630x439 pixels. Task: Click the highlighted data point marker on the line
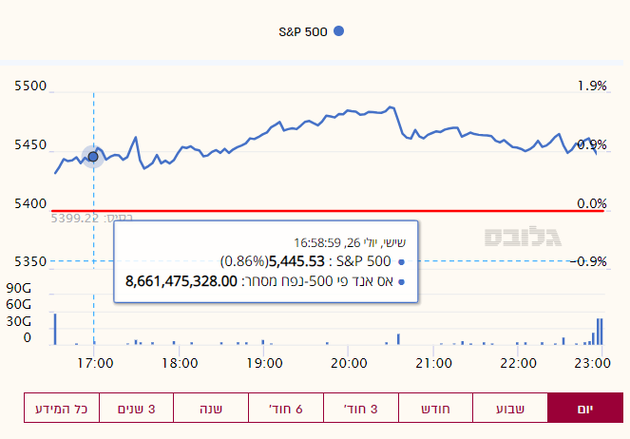point(93,157)
